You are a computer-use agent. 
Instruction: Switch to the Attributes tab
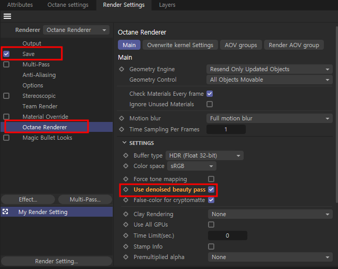(x=20, y=5)
